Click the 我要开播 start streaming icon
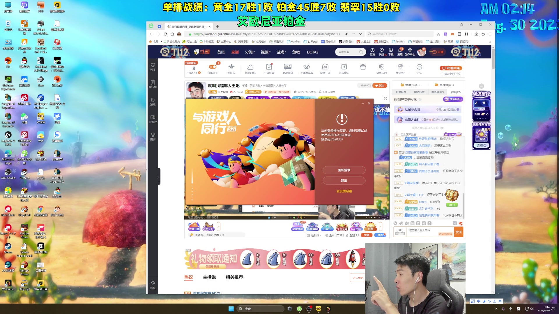 pos(194,226)
